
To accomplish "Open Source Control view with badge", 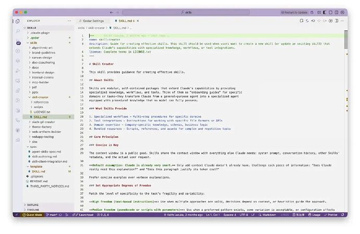I will (19, 42).
